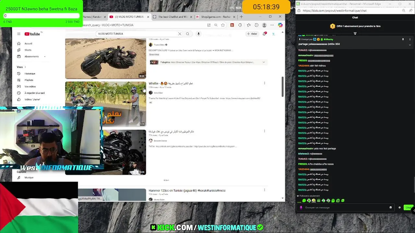
Task: Expand the 7 chapitres chevron
Action: click(x=264, y=62)
